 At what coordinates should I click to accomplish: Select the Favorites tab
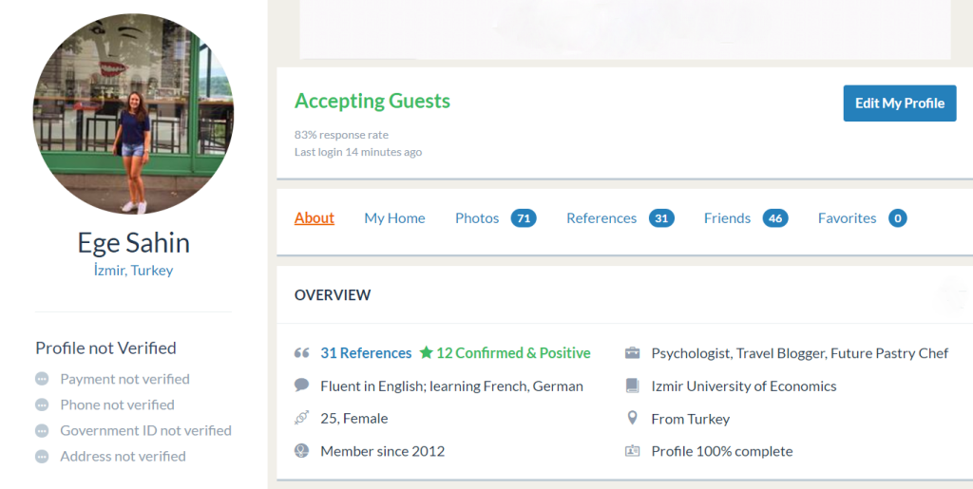847,218
